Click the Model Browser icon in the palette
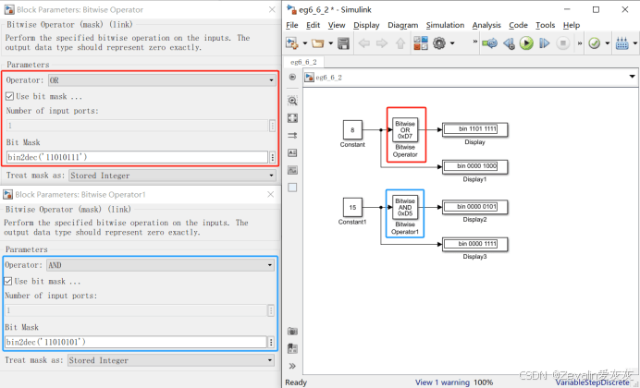 click(x=292, y=348)
